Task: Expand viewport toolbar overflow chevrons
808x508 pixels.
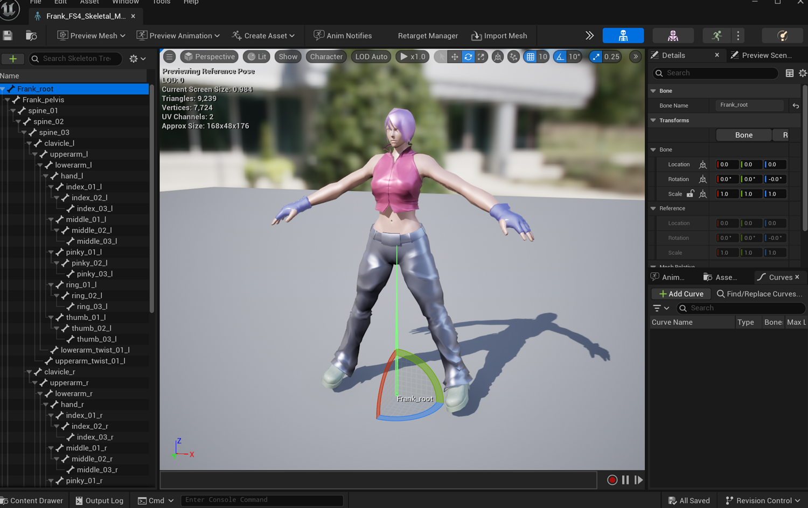Action: coord(636,57)
